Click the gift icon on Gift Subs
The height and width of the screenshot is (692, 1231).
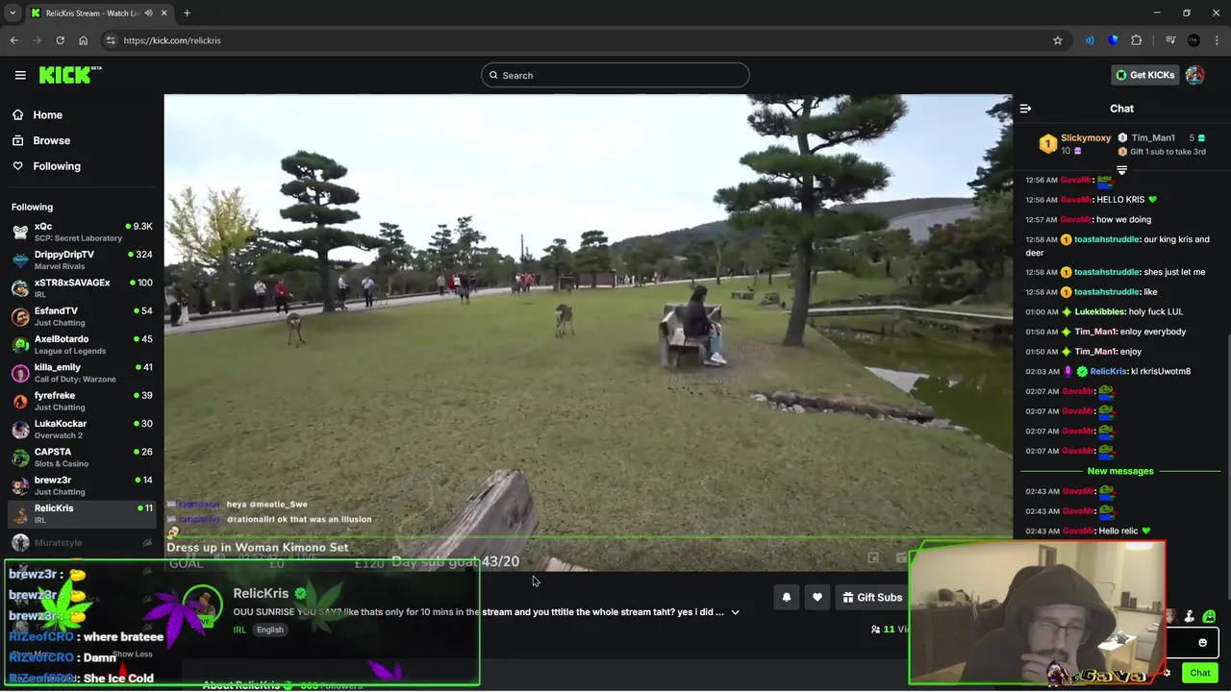coord(847,598)
